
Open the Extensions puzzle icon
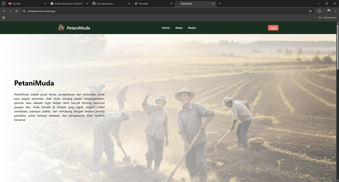(319, 11)
